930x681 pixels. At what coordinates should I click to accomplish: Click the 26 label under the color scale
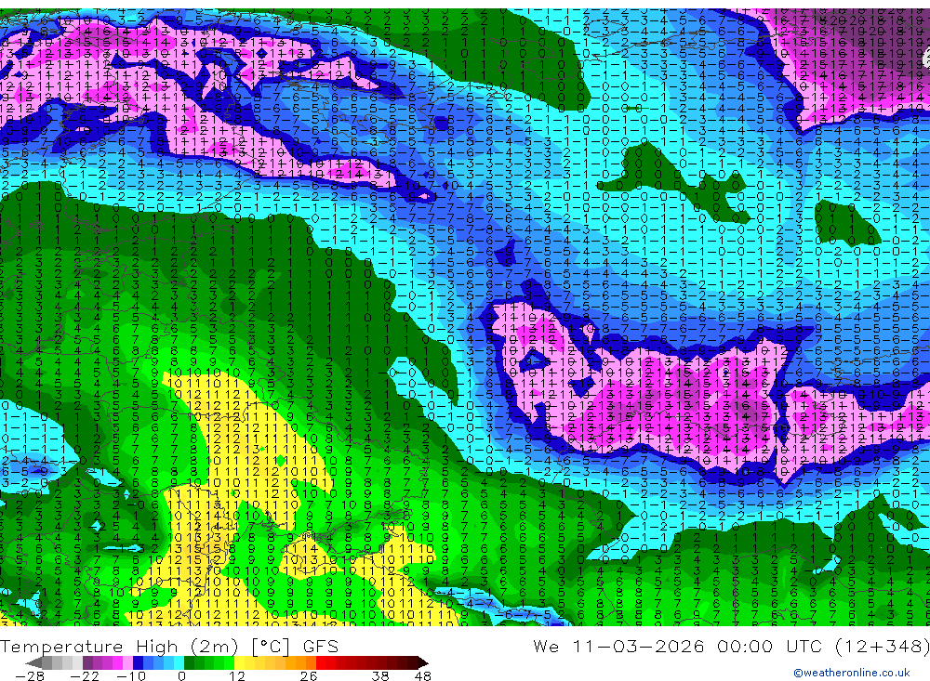pos(309,676)
